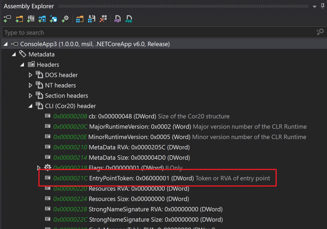Screen dimensions: 327x229
Task: Click the Type to search field
Action: (x=158, y=33)
